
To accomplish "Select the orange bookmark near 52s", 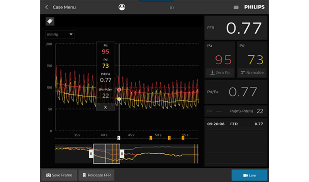I will (169, 138).
